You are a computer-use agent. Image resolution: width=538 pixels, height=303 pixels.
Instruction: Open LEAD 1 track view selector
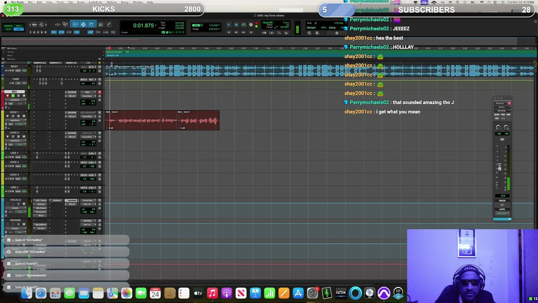click(16, 120)
